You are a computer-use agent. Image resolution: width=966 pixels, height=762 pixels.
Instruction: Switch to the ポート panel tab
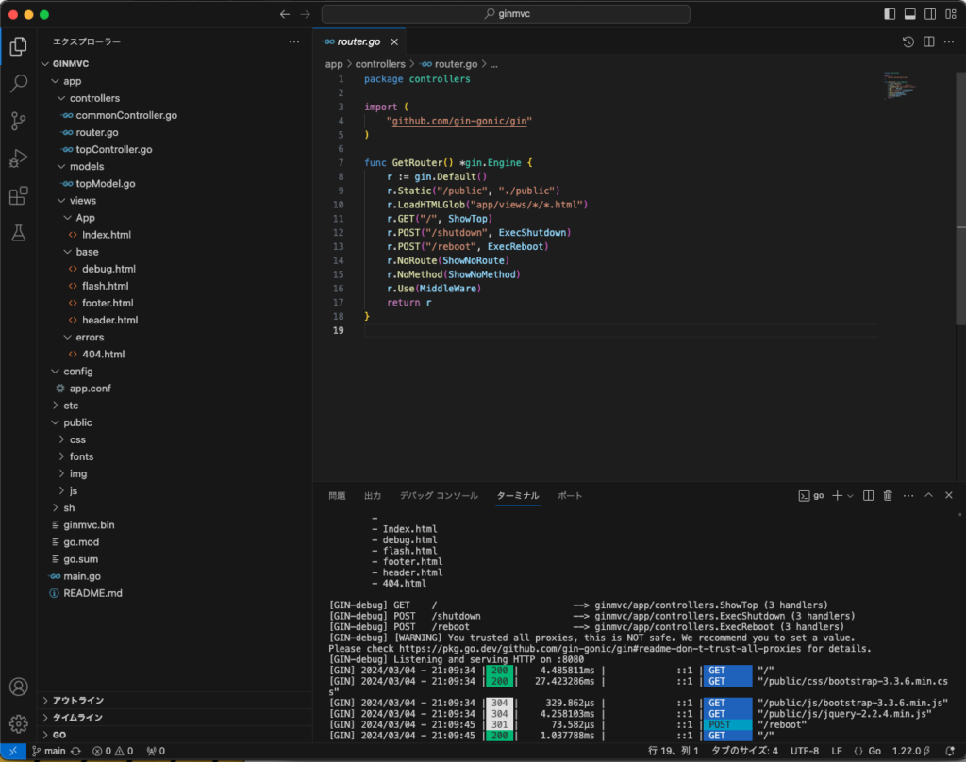[x=572, y=494]
